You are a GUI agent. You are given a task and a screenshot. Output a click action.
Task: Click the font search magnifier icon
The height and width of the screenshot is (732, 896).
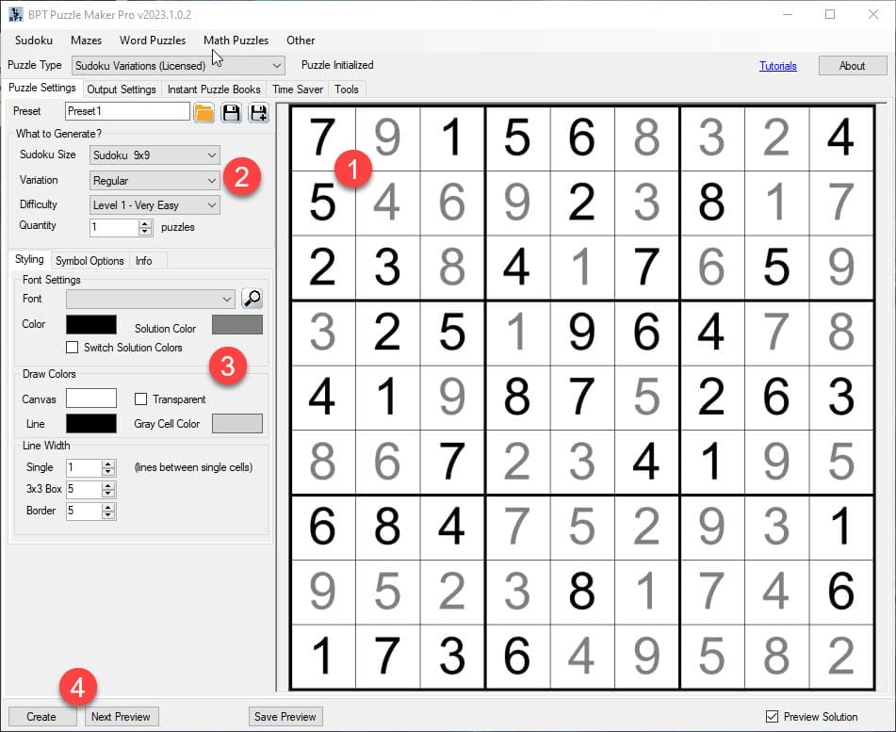(252, 299)
